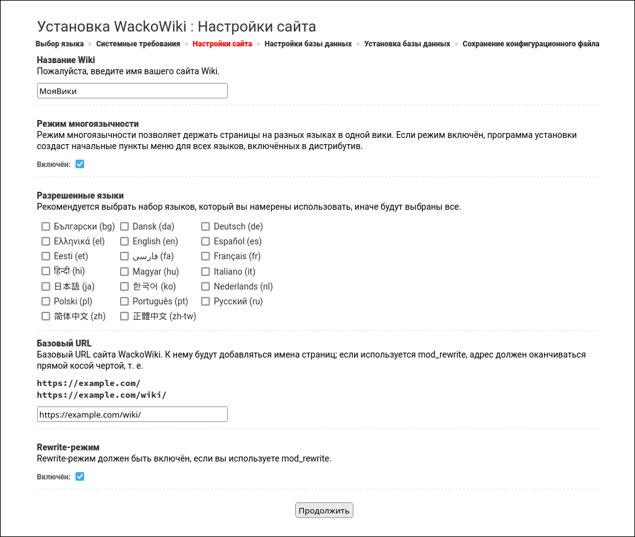635x537 pixels.
Task: Tick the Español (es) checkbox
Action: [x=205, y=241]
